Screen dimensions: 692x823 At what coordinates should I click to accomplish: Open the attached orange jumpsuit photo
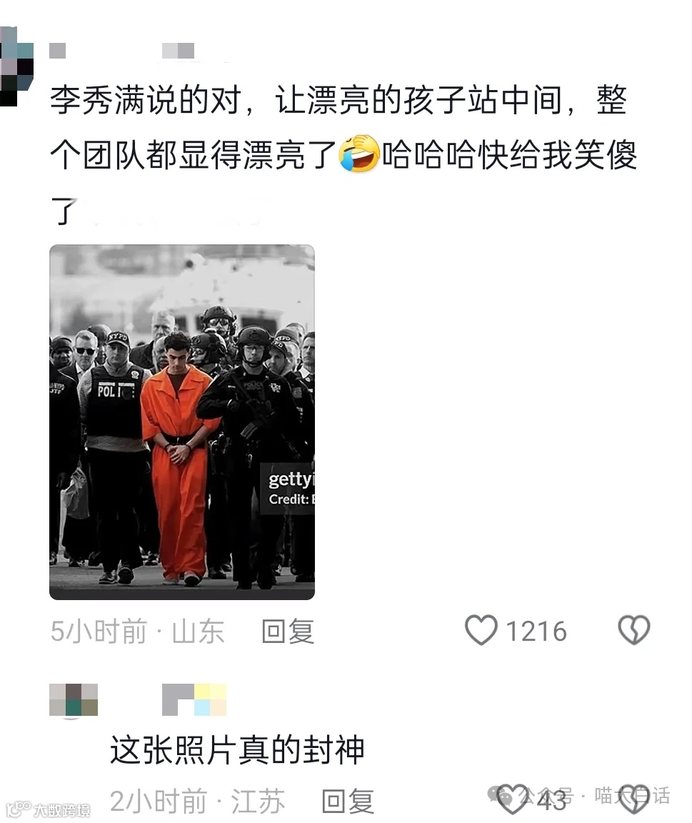(182, 422)
